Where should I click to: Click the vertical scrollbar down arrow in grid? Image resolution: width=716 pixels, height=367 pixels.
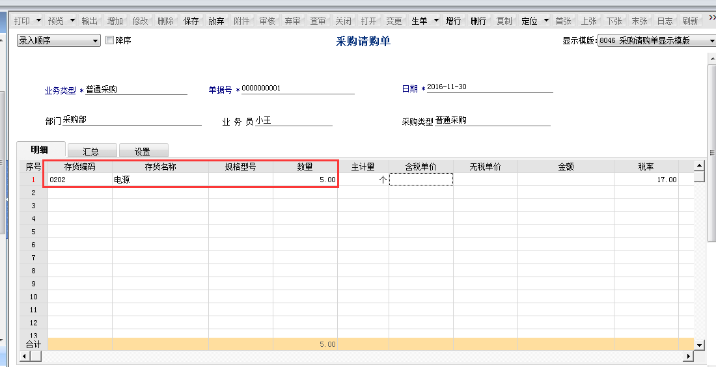pos(700,345)
